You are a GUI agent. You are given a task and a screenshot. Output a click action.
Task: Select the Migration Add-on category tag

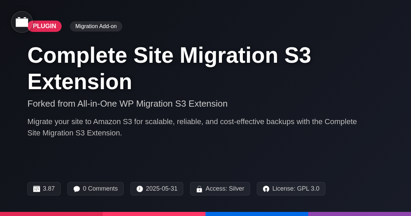(x=96, y=26)
